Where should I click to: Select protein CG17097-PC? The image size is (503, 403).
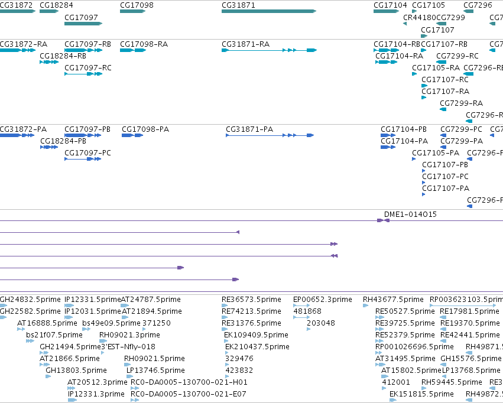83,160
